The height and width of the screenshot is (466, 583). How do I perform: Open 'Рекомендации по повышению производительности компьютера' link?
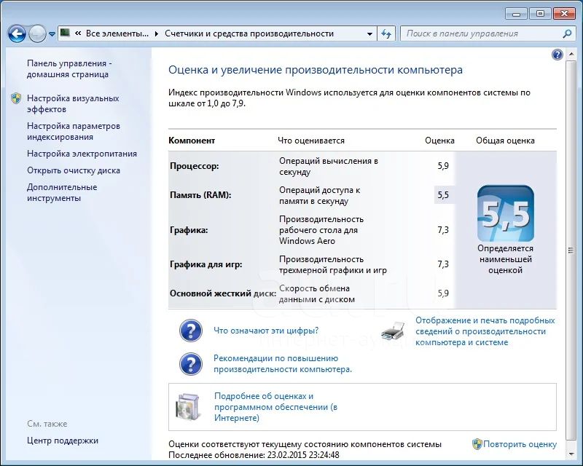(x=283, y=364)
